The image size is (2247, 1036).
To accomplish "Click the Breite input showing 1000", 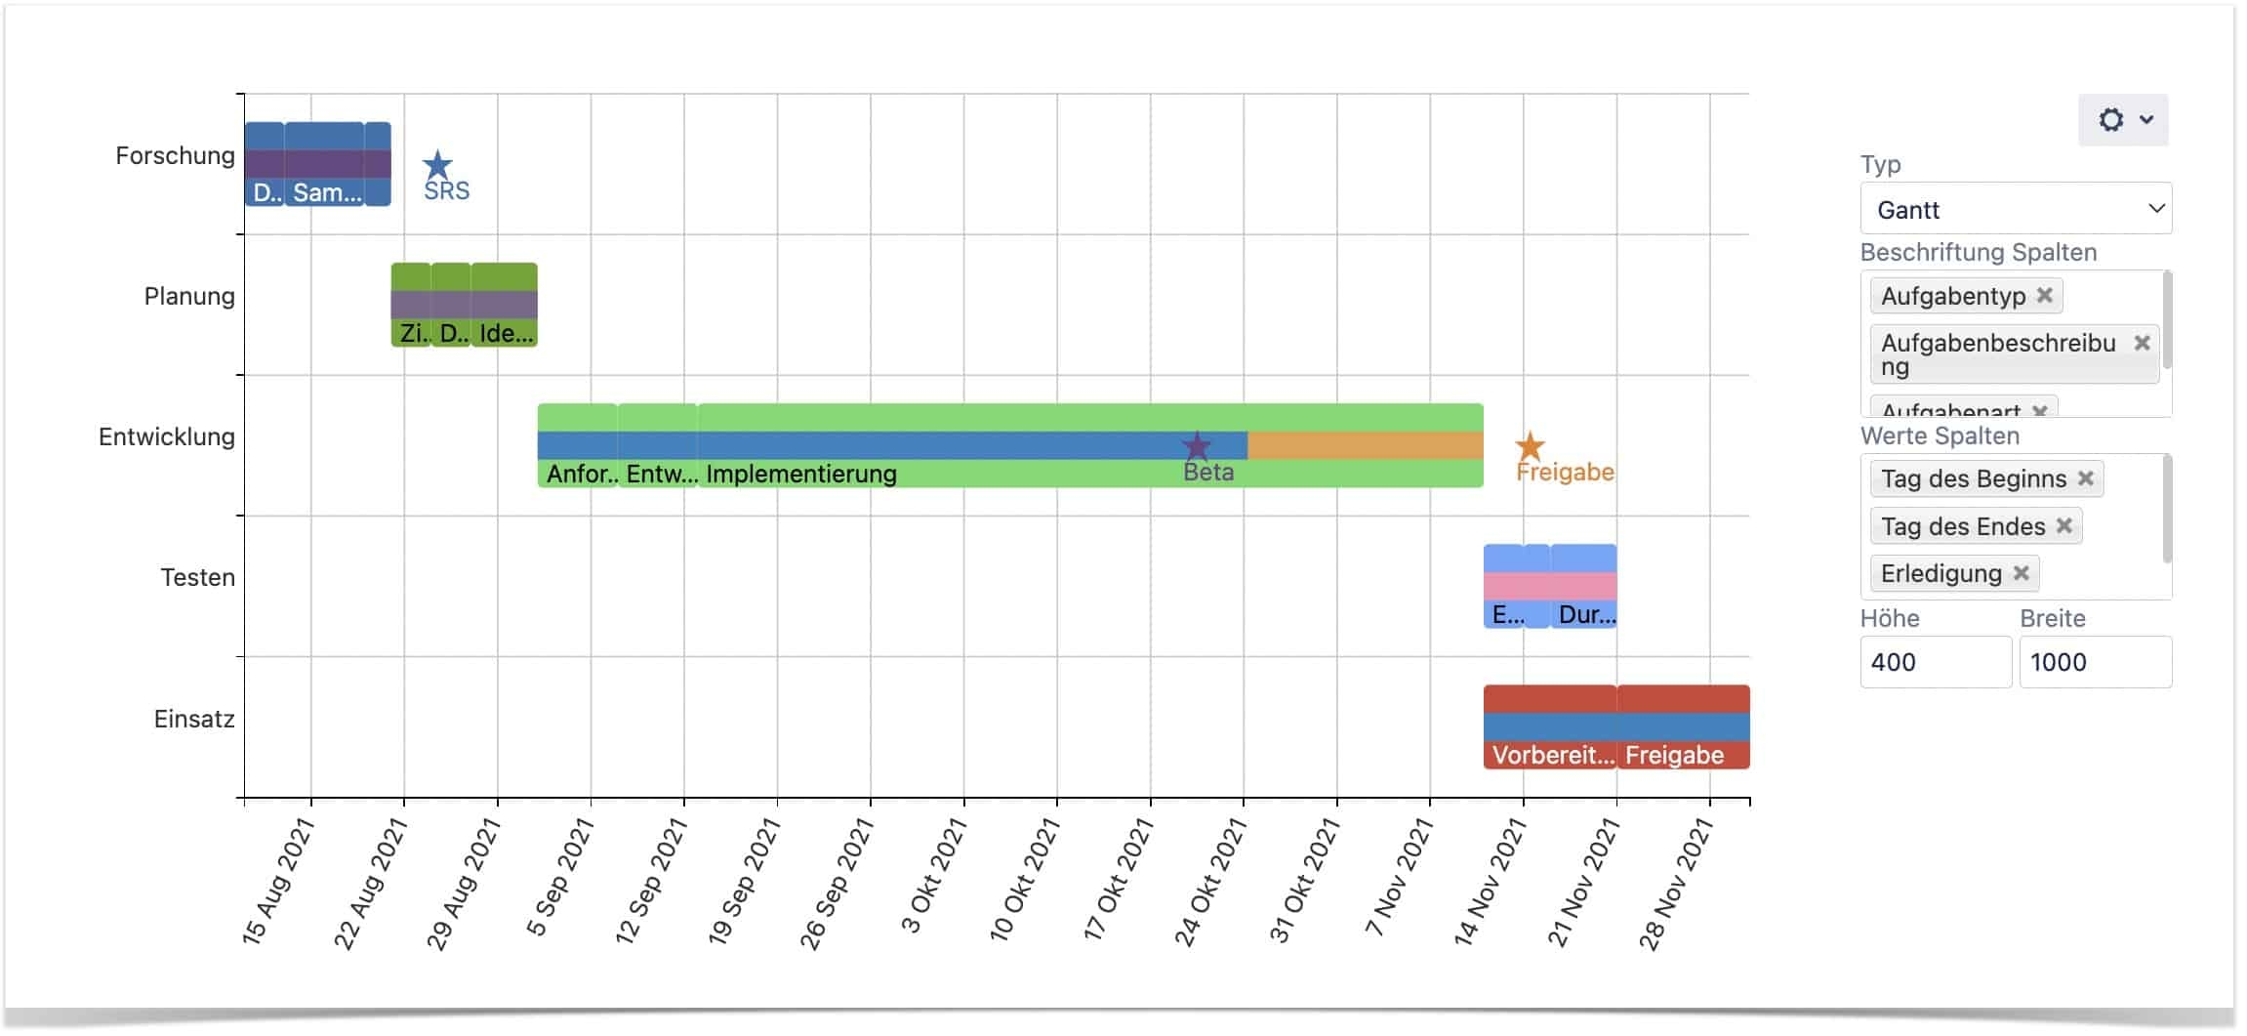I will [2096, 662].
